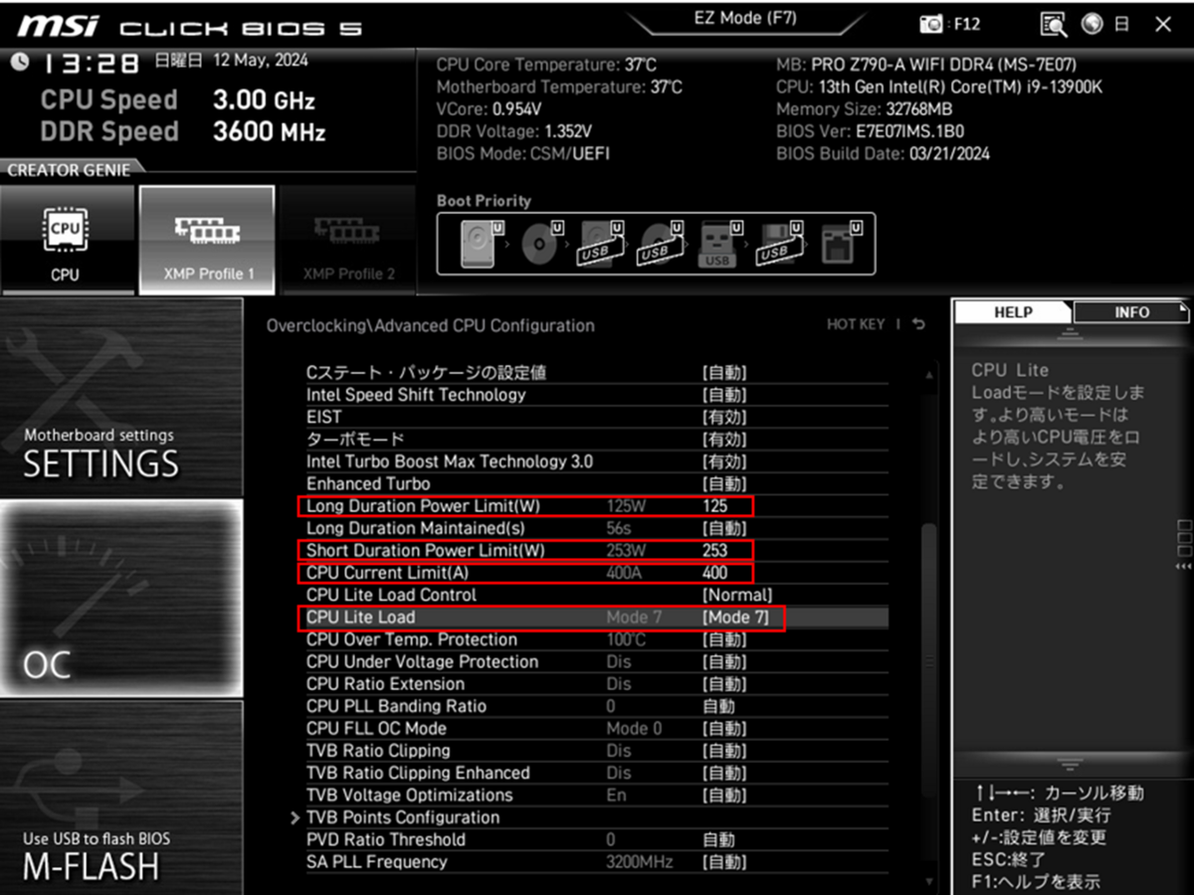
Task: Click the back arrow next to HOT KEY
Action: coord(918,325)
